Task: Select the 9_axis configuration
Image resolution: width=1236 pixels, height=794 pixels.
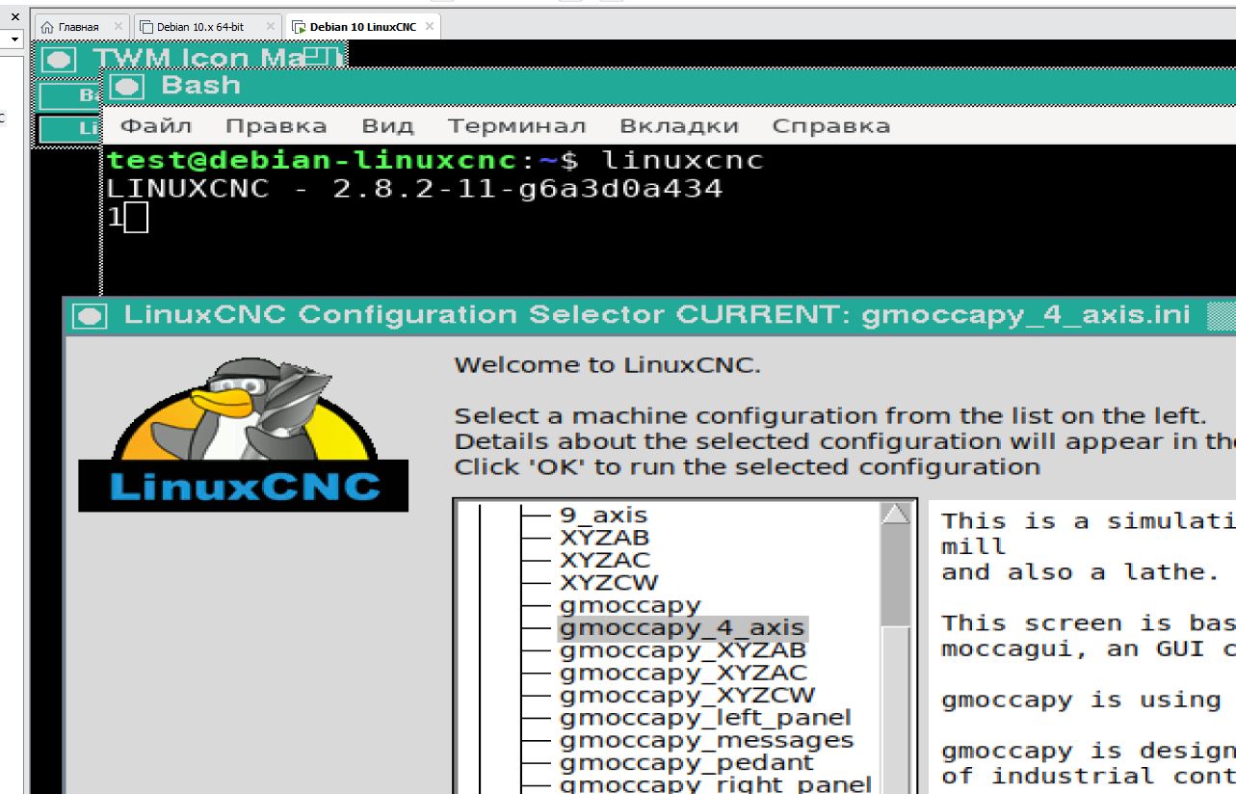Action: tap(604, 516)
